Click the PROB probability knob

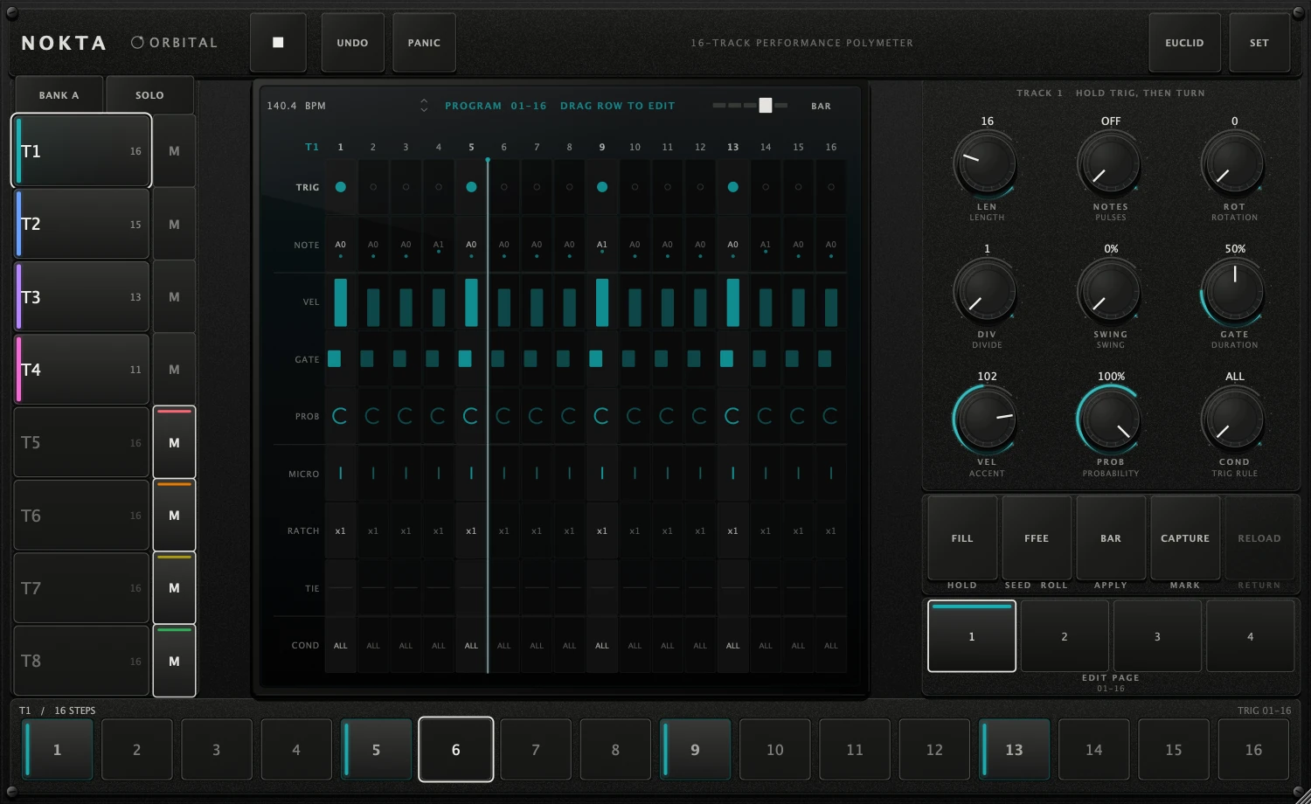pyautogui.click(x=1110, y=419)
